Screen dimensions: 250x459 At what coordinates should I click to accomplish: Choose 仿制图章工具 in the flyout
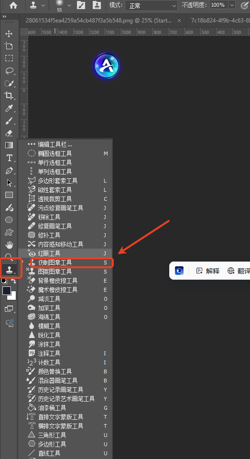pyautogui.click(x=65, y=262)
